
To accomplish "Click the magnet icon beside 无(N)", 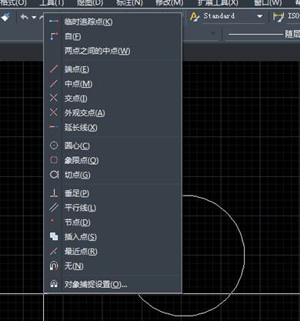I will tap(54, 266).
